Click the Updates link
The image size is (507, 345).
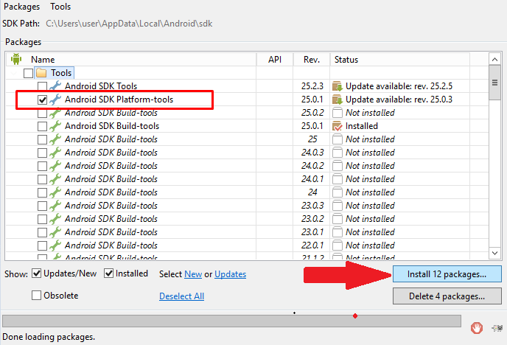(x=230, y=274)
